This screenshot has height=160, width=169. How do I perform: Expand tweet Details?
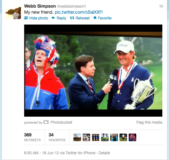[x=104, y=153]
